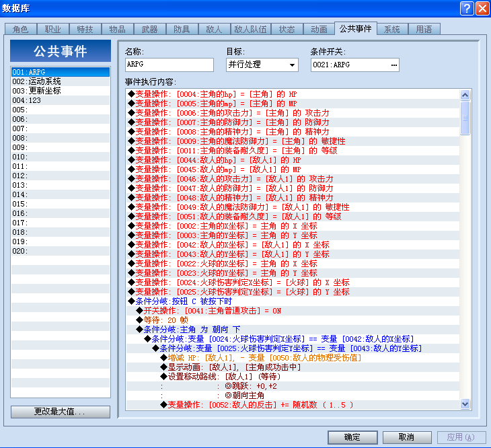The height and width of the screenshot is (448, 491).
Task: Select the 等待: 20 帧 command
Action: (293, 320)
